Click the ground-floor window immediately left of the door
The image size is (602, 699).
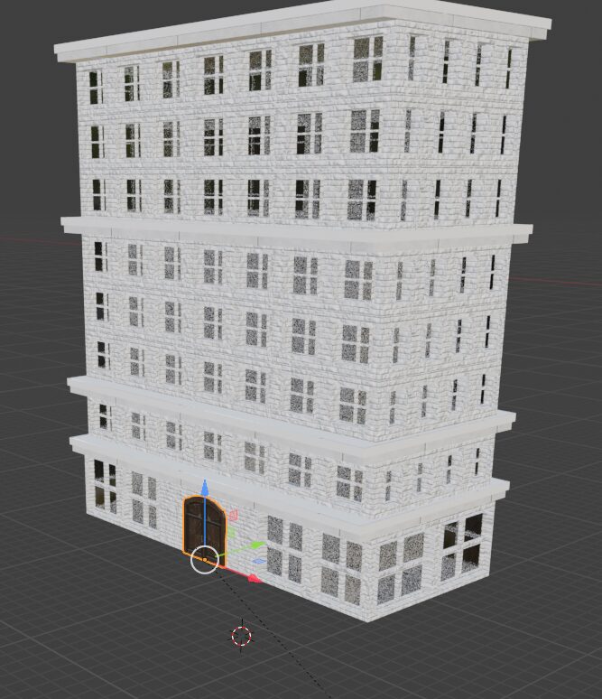[144, 498]
